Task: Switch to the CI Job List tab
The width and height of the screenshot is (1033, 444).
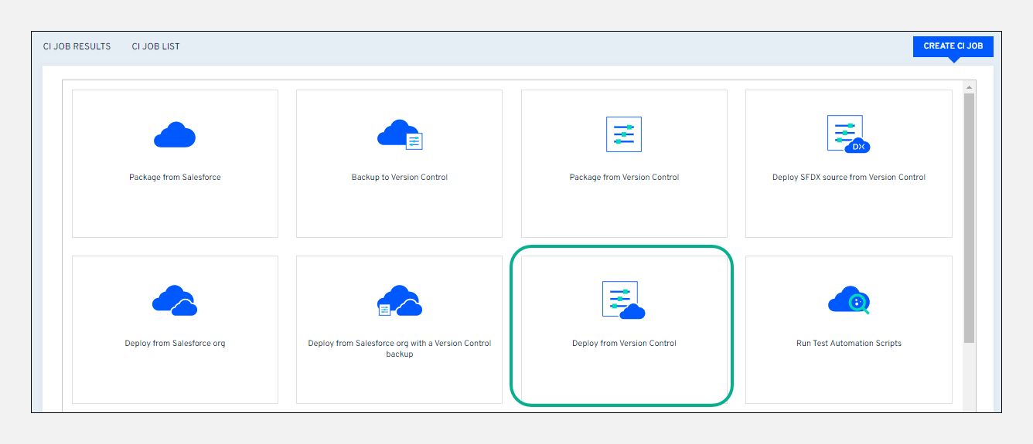Action: click(155, 46)
